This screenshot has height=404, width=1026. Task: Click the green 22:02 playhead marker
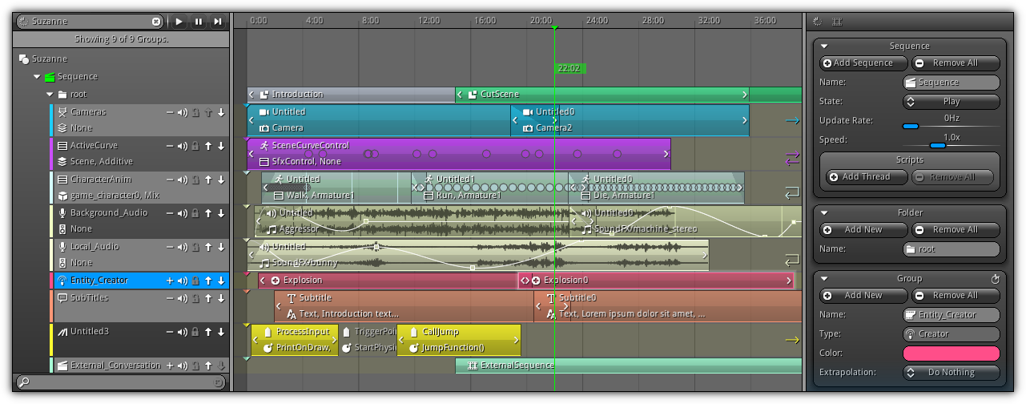coord(569,69)
